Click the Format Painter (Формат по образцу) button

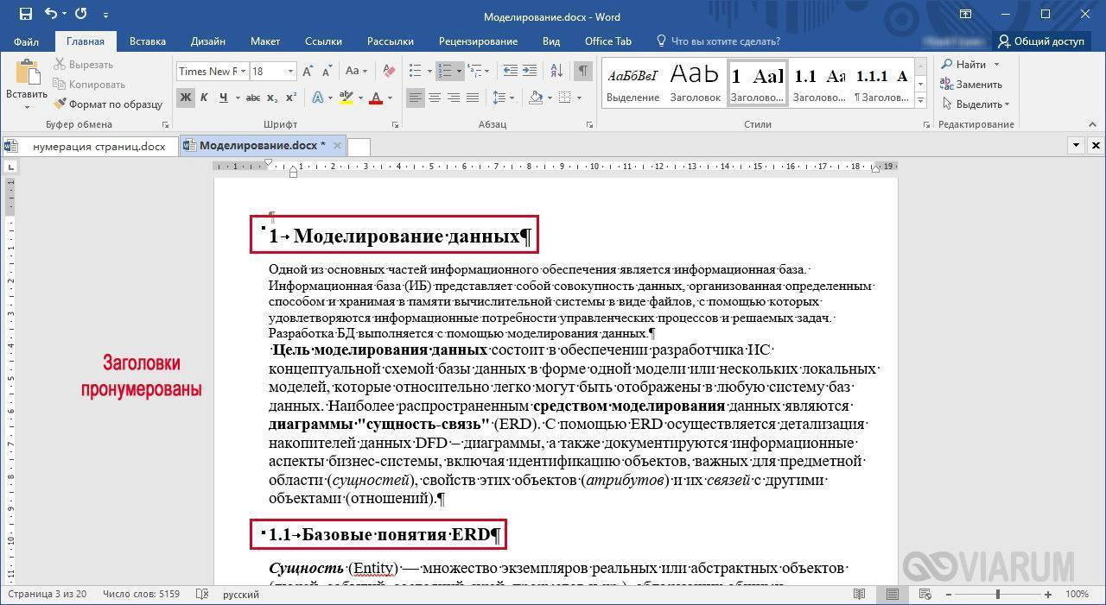click(x=108, y=104)
